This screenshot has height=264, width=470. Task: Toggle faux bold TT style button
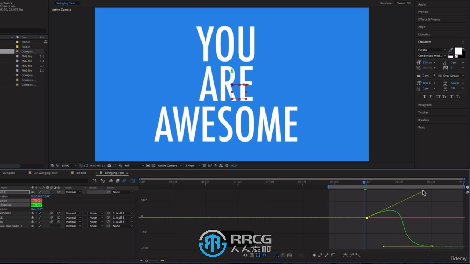pyautogui.click(x=425, y=96)
